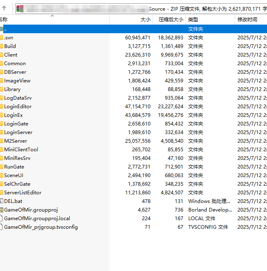Select the LoginEditor folder name
Viewport: 267px width, 271px height.
tap(18, 107)
